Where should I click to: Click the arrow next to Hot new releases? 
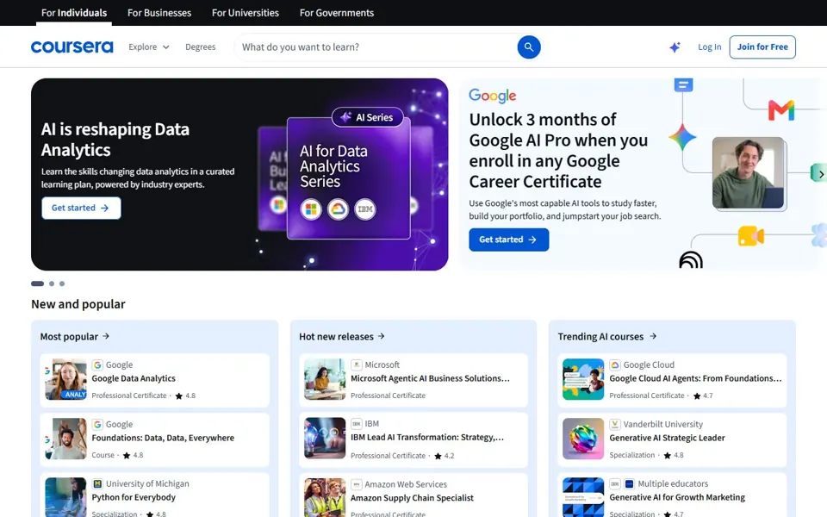coord(382,336)
